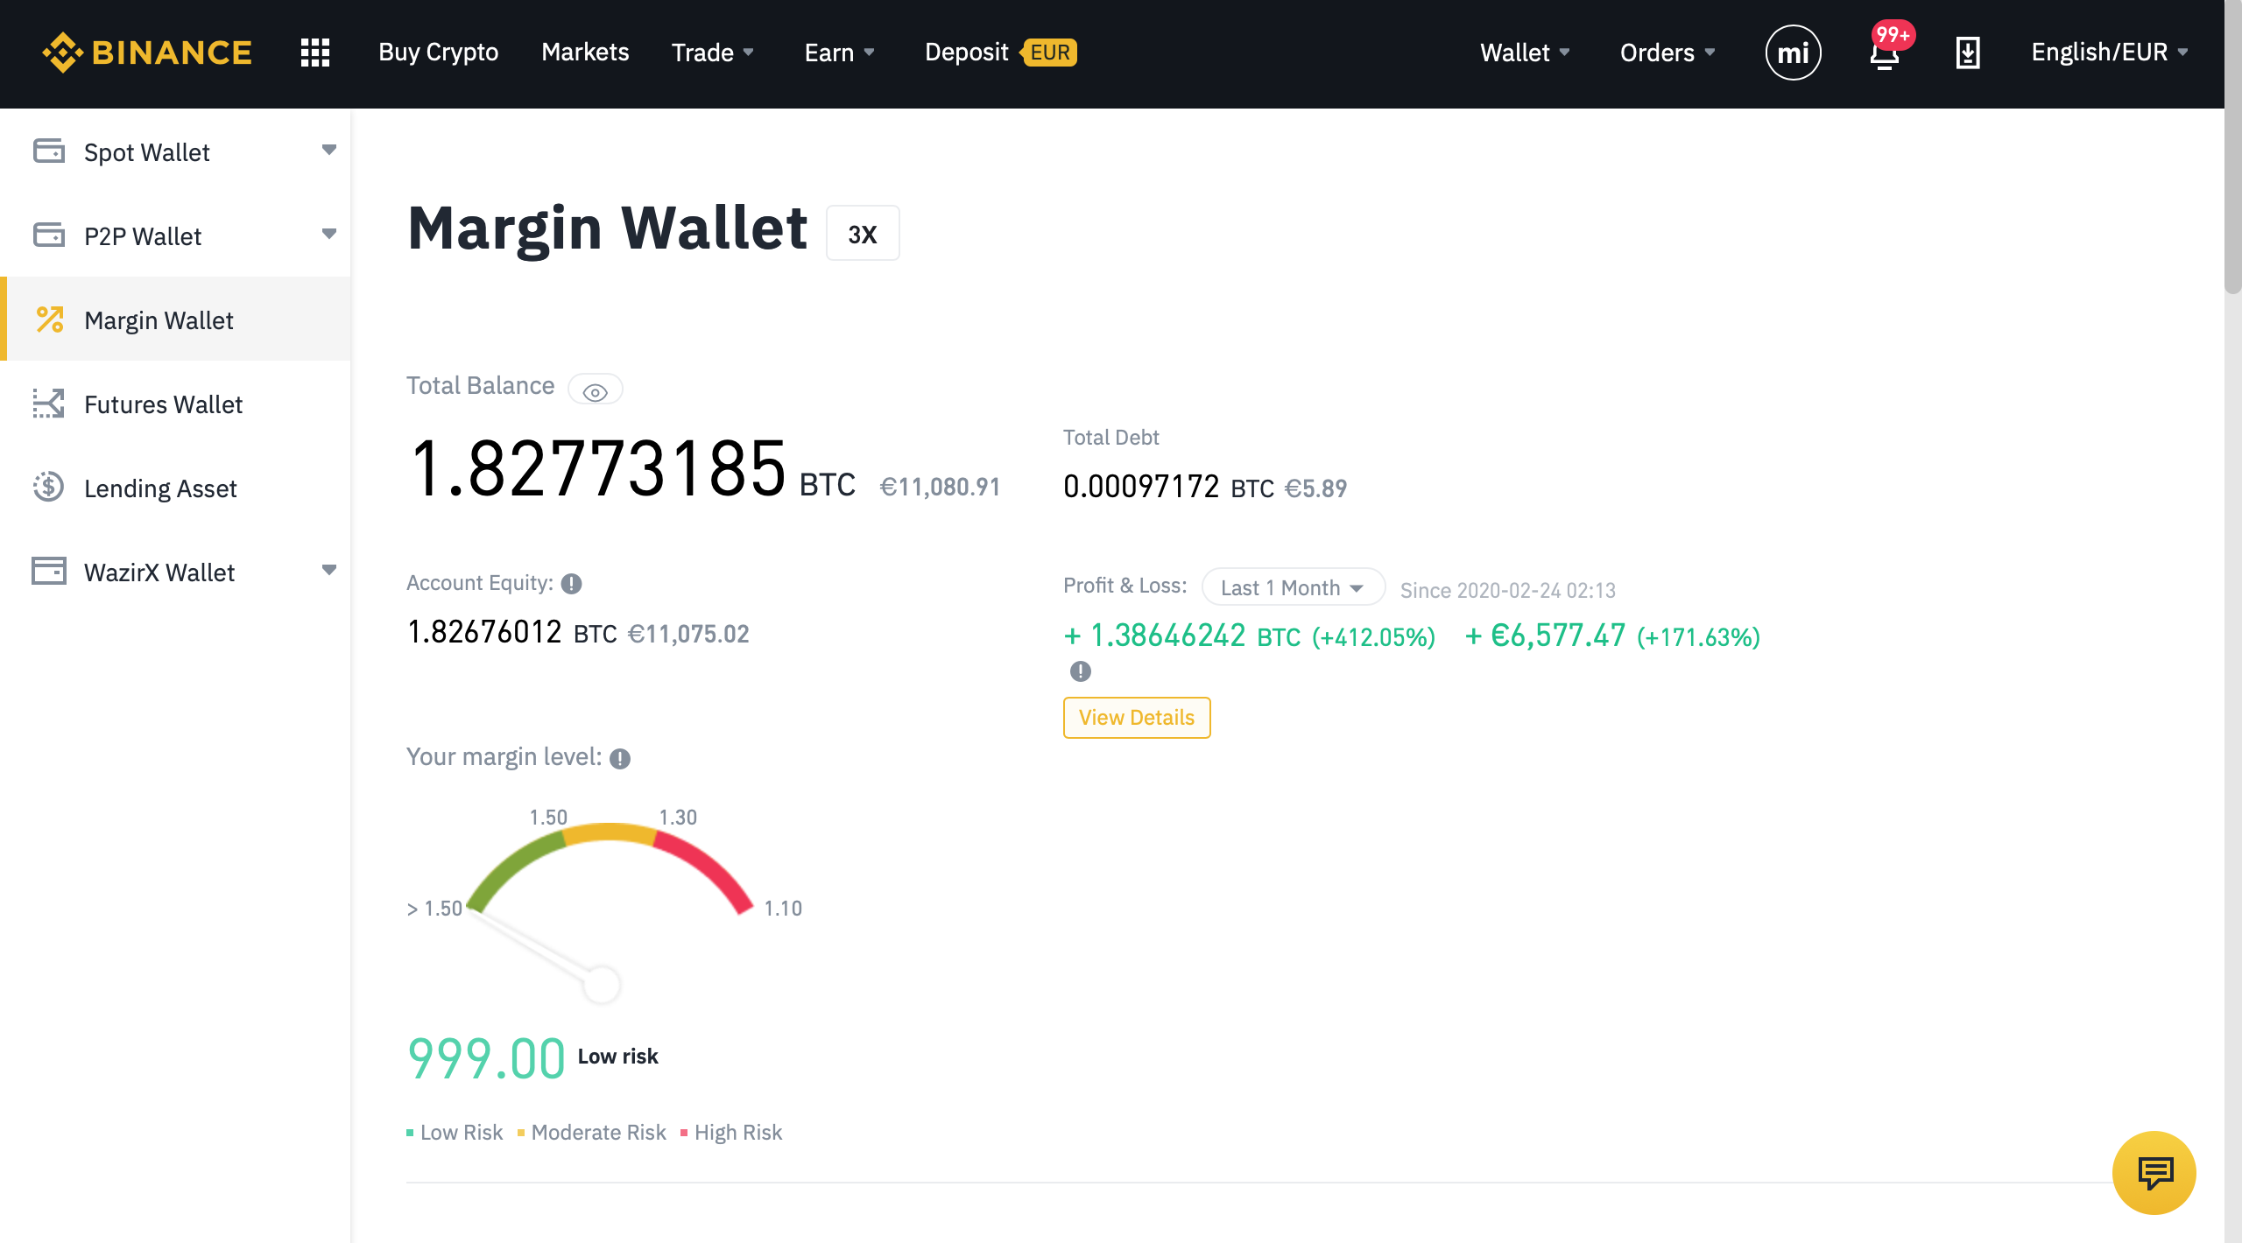Click the EUR tag next to Deposit
Image resolution: width=2242 pixels, height=1243 pixels.
click(x=1048, y=53)
